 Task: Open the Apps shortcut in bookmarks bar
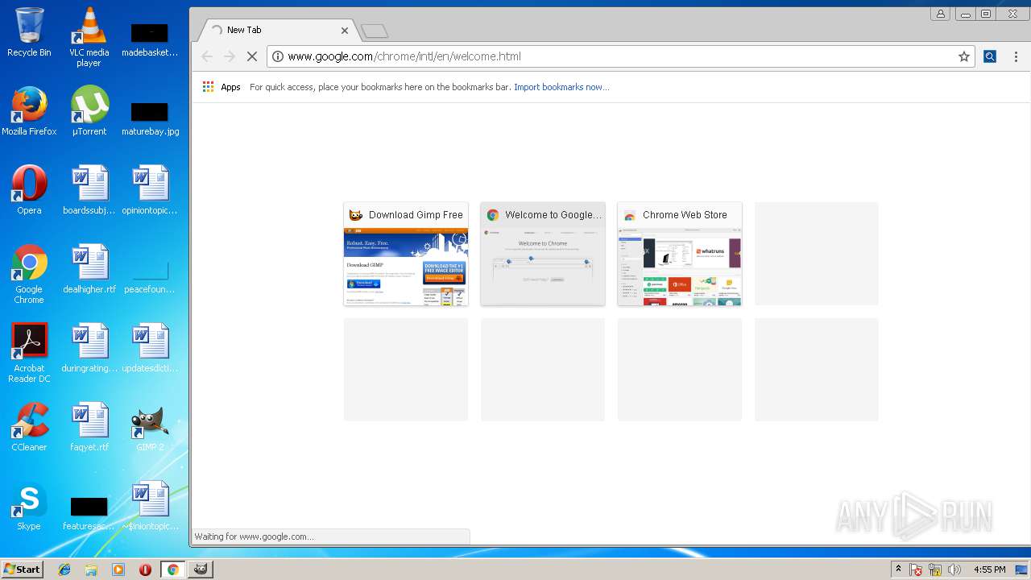tap(222, 87)
